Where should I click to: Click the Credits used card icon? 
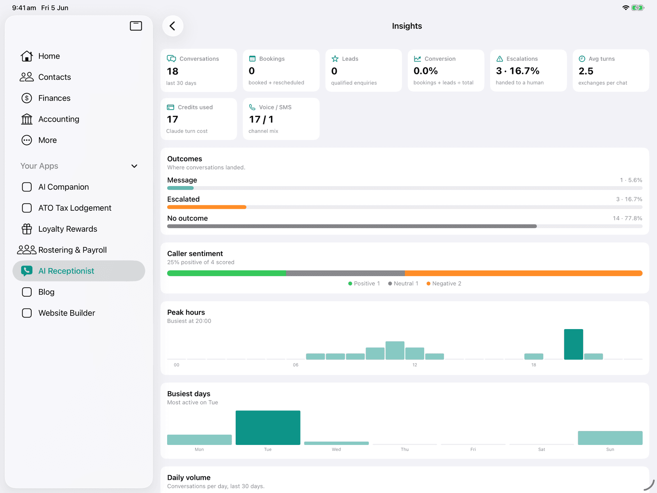click(170, 107)
